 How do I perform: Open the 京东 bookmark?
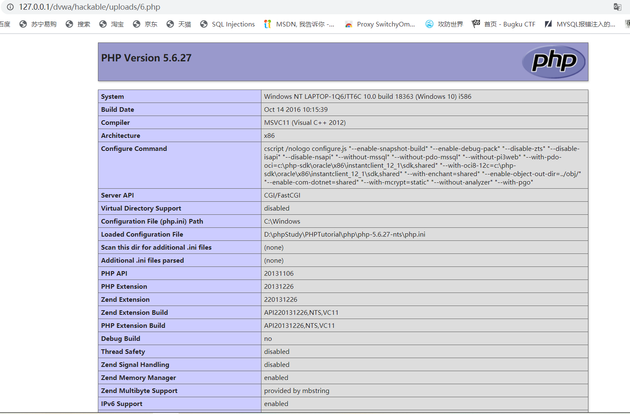145,24
